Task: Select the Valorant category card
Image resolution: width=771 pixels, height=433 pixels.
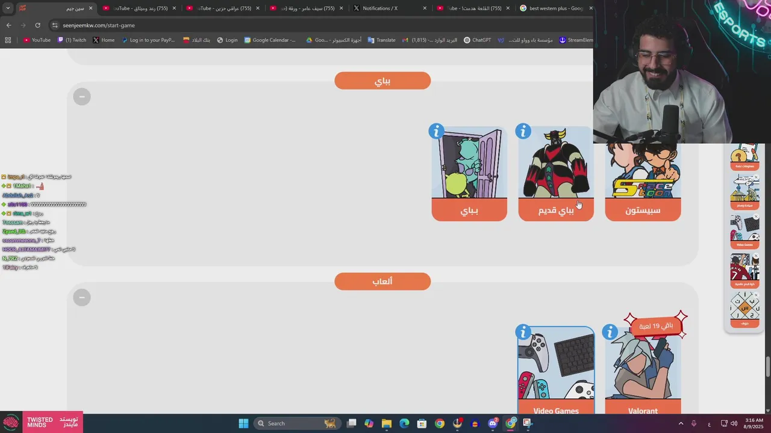Action: click(643, 370)
